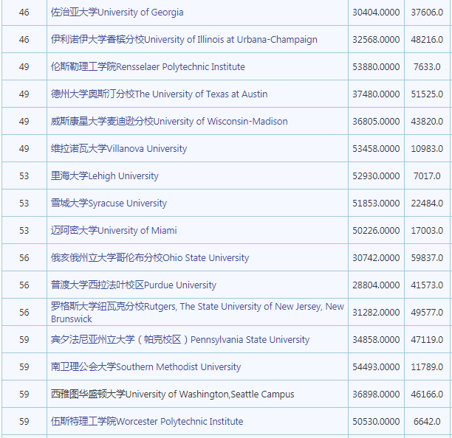Select enrollment value 48216.0
The width and height of the screenshot is (452, 438).
pos(427,39)
